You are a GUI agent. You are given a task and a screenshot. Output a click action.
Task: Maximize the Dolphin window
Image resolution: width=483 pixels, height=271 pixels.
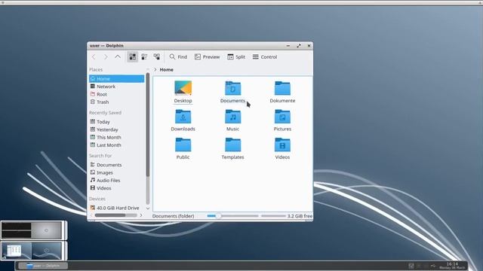point(299,45)
